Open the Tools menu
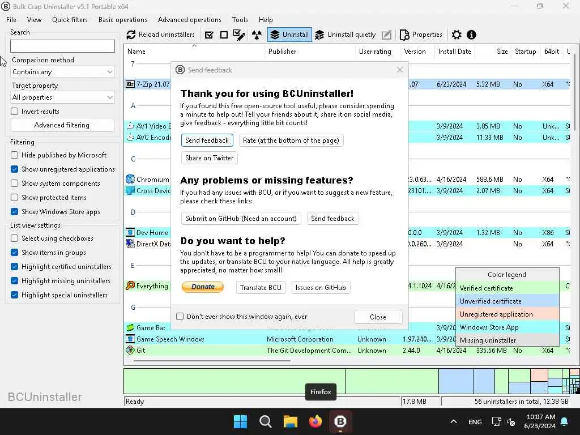 click(x=240, y=20)
